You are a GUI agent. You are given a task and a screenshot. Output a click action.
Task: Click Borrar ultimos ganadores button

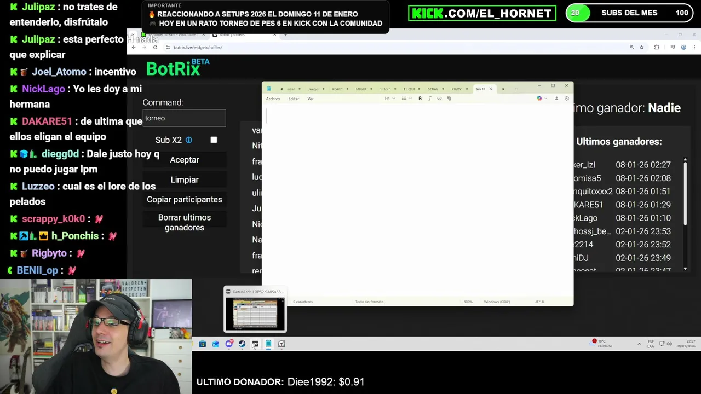coord(185,222)
